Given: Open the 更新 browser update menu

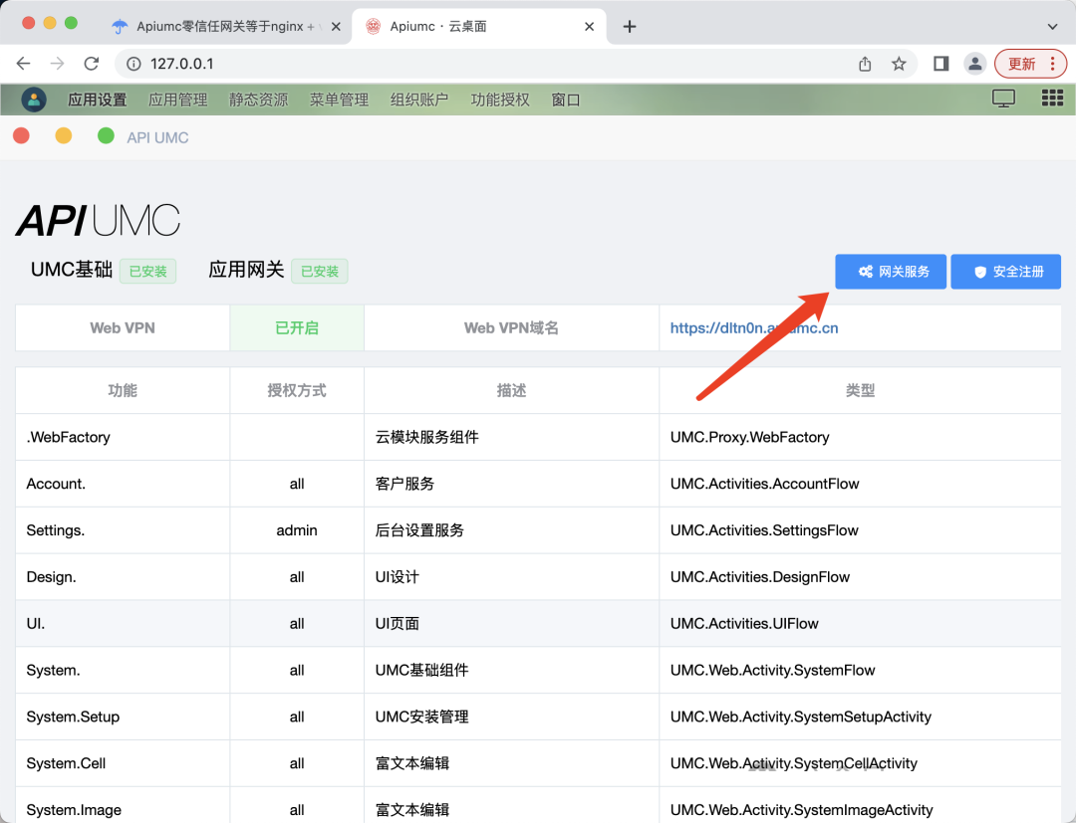Looking at the screenshot, I should click(1030, 64).
